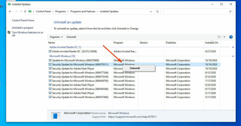This screenshot has height=126, width=241.
Task: Click the details pane update thumbnail
Action: [x=56, y=116]
